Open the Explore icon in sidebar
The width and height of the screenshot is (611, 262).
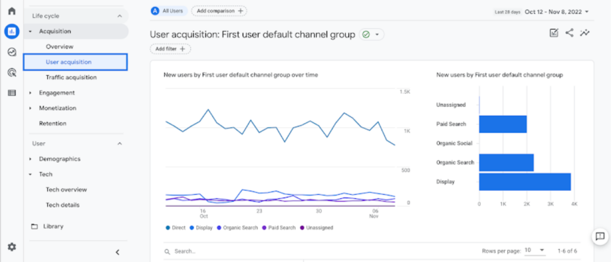(x=11, y=52)
